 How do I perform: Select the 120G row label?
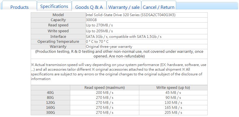[50, 103]
